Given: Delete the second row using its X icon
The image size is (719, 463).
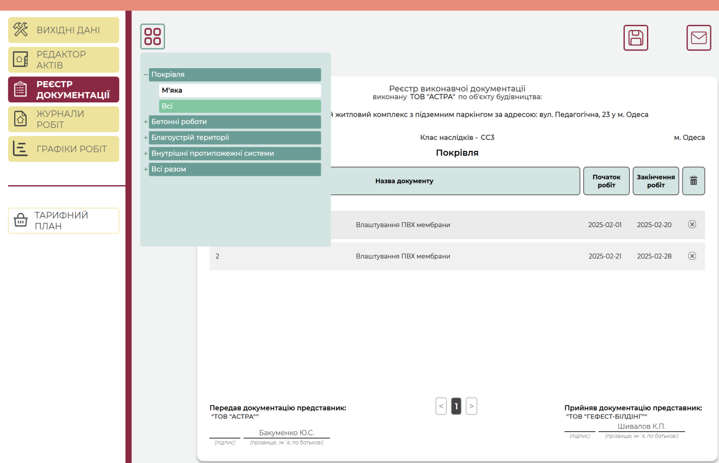Looking at the screenshot, I should pos(692,256).
